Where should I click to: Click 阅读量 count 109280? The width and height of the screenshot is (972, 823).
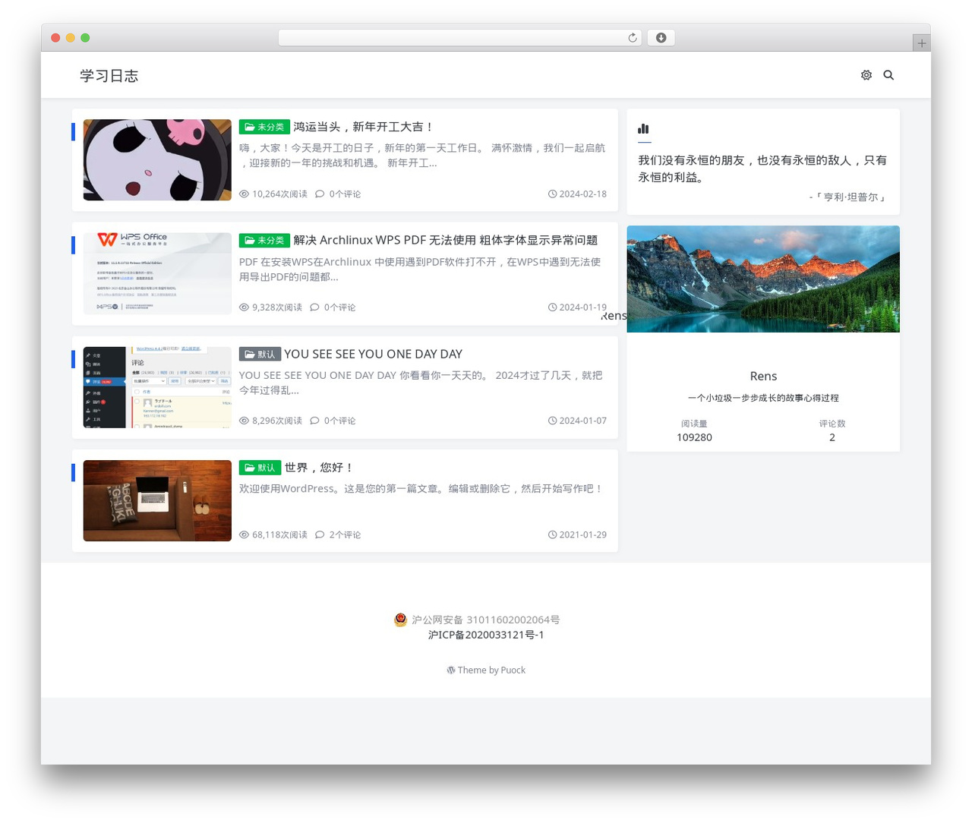pyautogui.click(x=694, y=437)
